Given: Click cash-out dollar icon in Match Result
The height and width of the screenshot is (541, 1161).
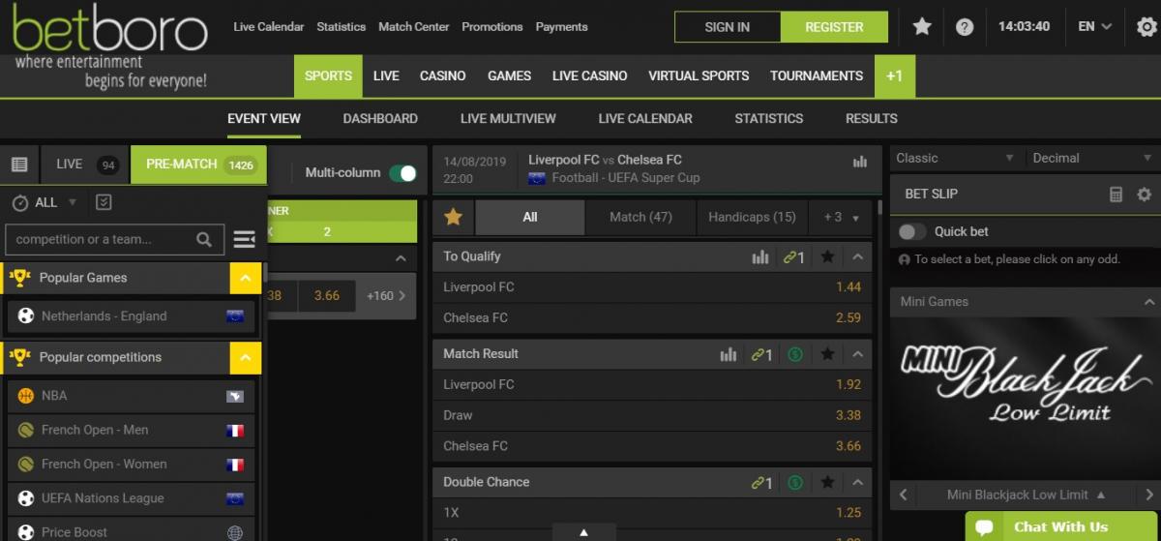Looking at the screenshot, I should (x=795, y=354).
